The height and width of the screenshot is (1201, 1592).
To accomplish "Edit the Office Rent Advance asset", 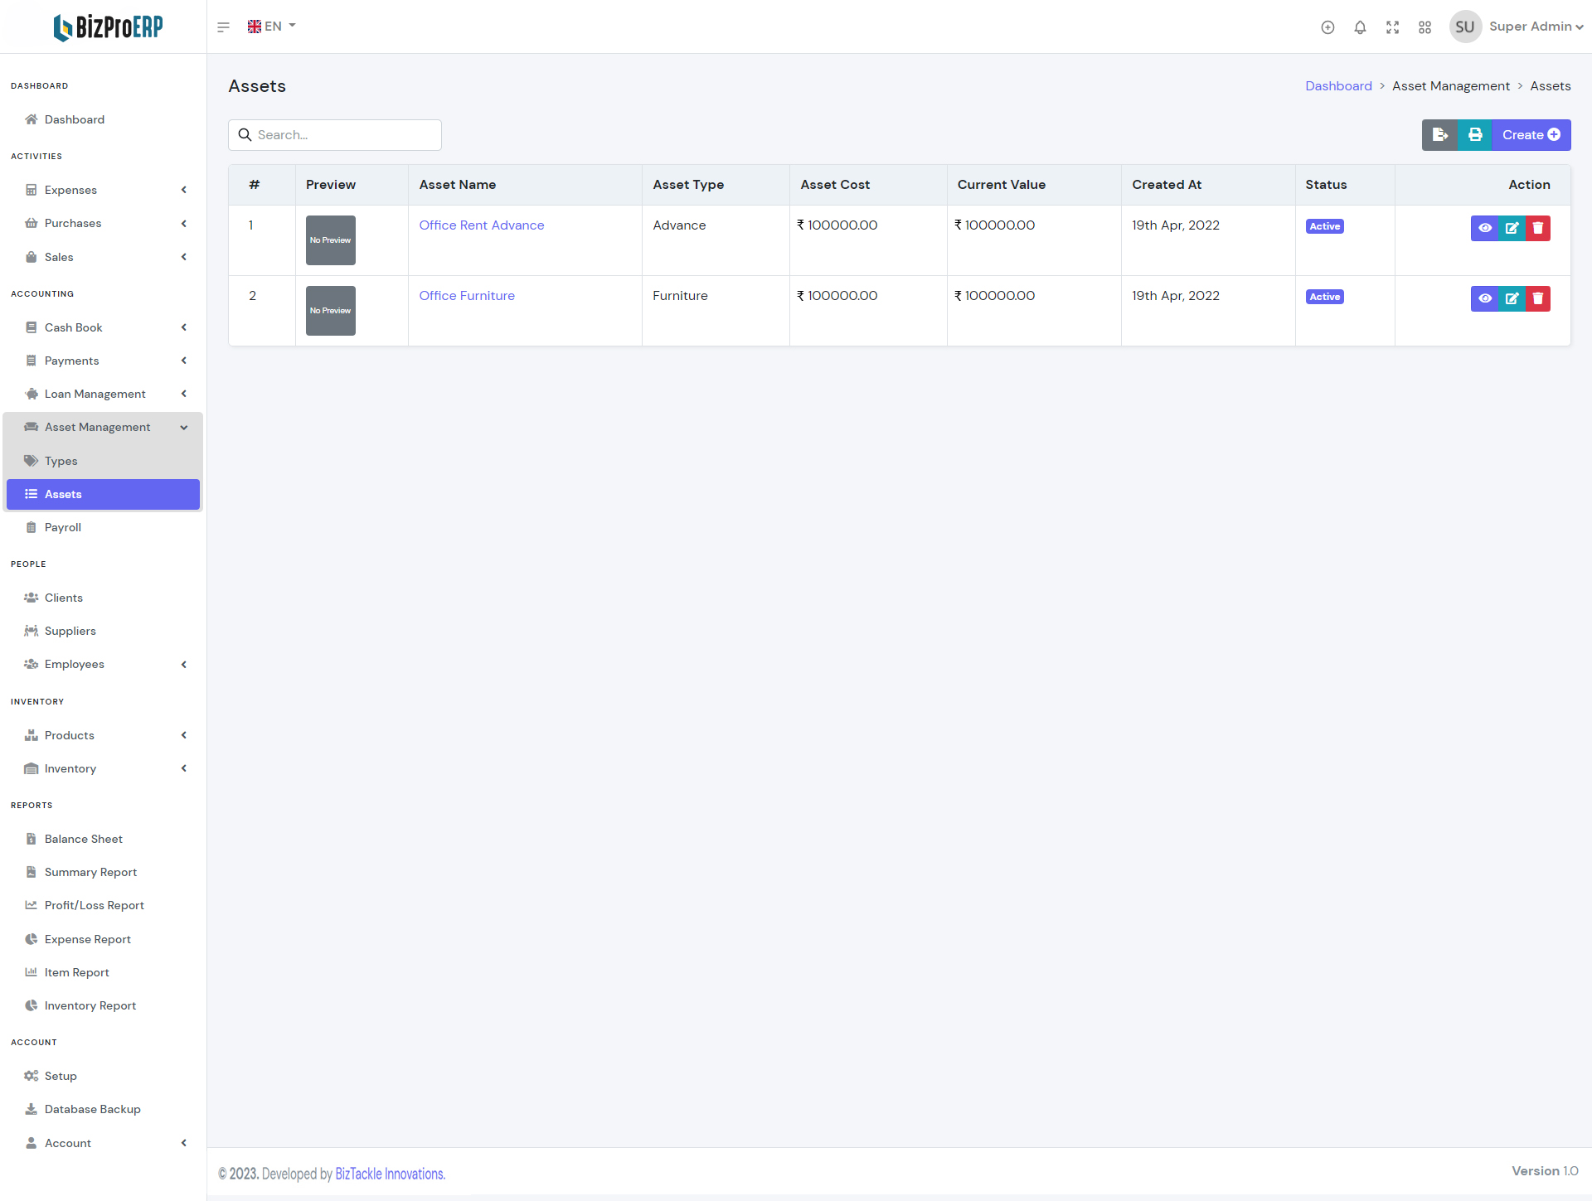I will (1512, 228).
